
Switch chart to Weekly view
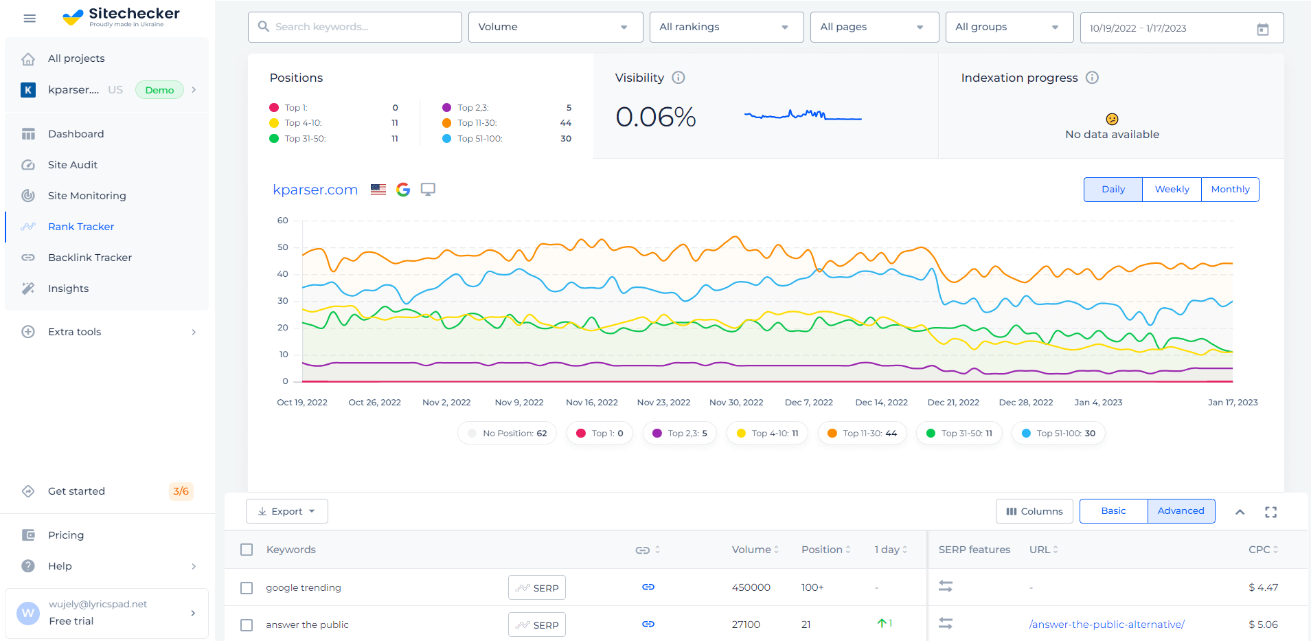pos(1172,190)
